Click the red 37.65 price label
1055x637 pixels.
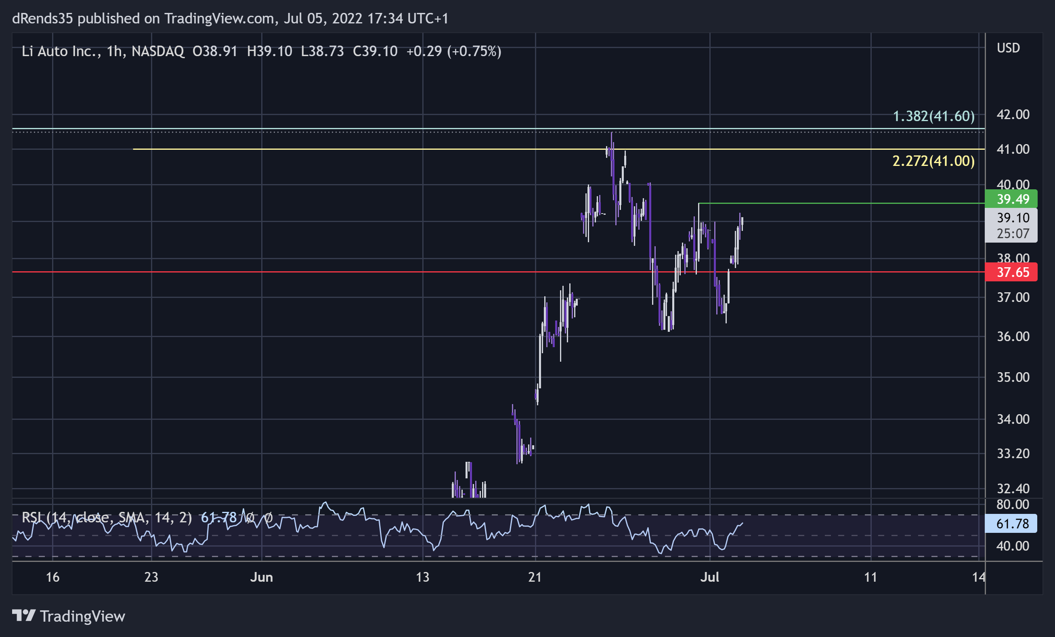point(1011,272)
